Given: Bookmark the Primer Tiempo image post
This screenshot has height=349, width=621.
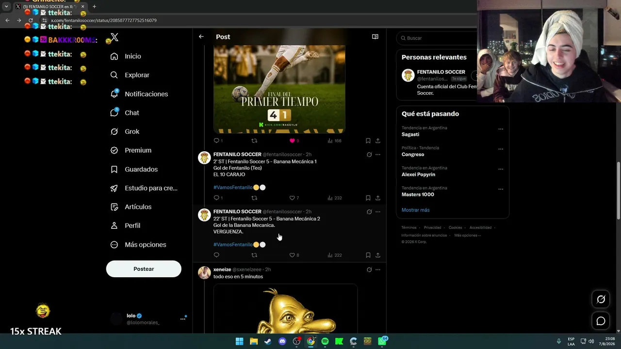Looking at the screenshot, I should click(368, 141).
